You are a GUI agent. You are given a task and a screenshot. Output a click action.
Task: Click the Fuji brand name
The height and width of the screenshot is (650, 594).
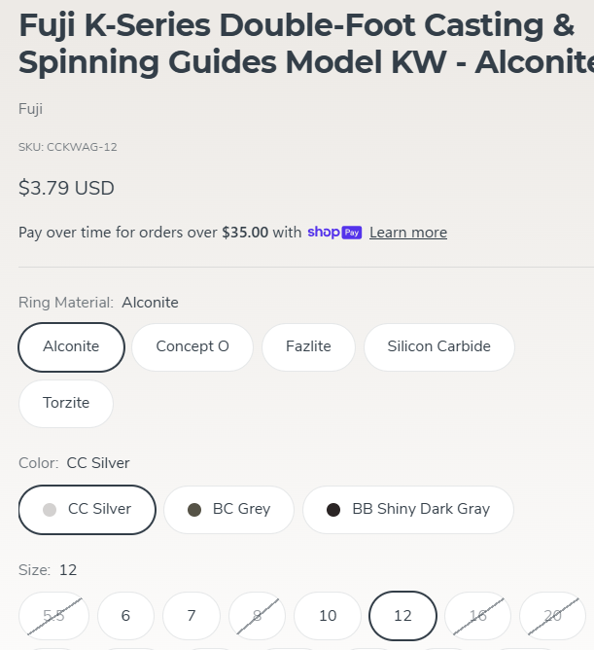pyautogui.click(x=30, y=109)
